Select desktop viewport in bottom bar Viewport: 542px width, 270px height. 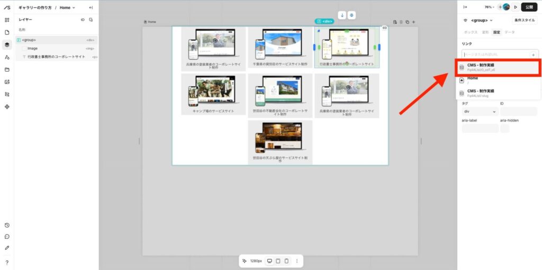(269, 261)
